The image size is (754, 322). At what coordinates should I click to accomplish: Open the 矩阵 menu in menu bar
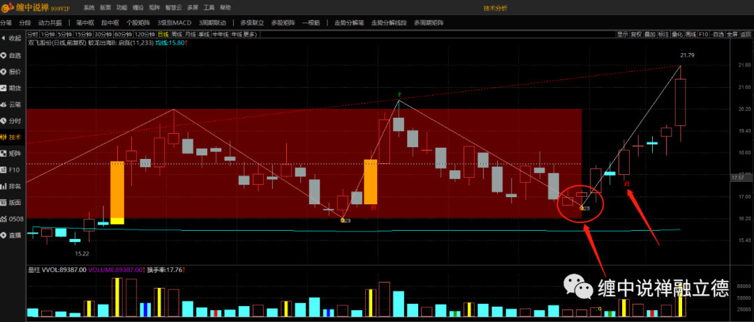pyautogui.click(x=154, y=8)
